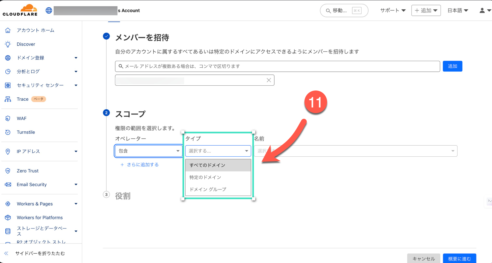Click the Cloudflare logo
492x263 pixels.
(x=20, y=10)
